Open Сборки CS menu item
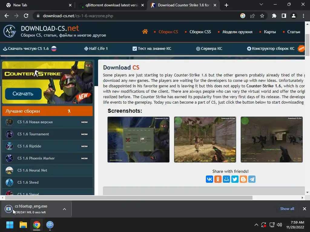This screenshot has width=310, height=232. [x=168, y=32]
